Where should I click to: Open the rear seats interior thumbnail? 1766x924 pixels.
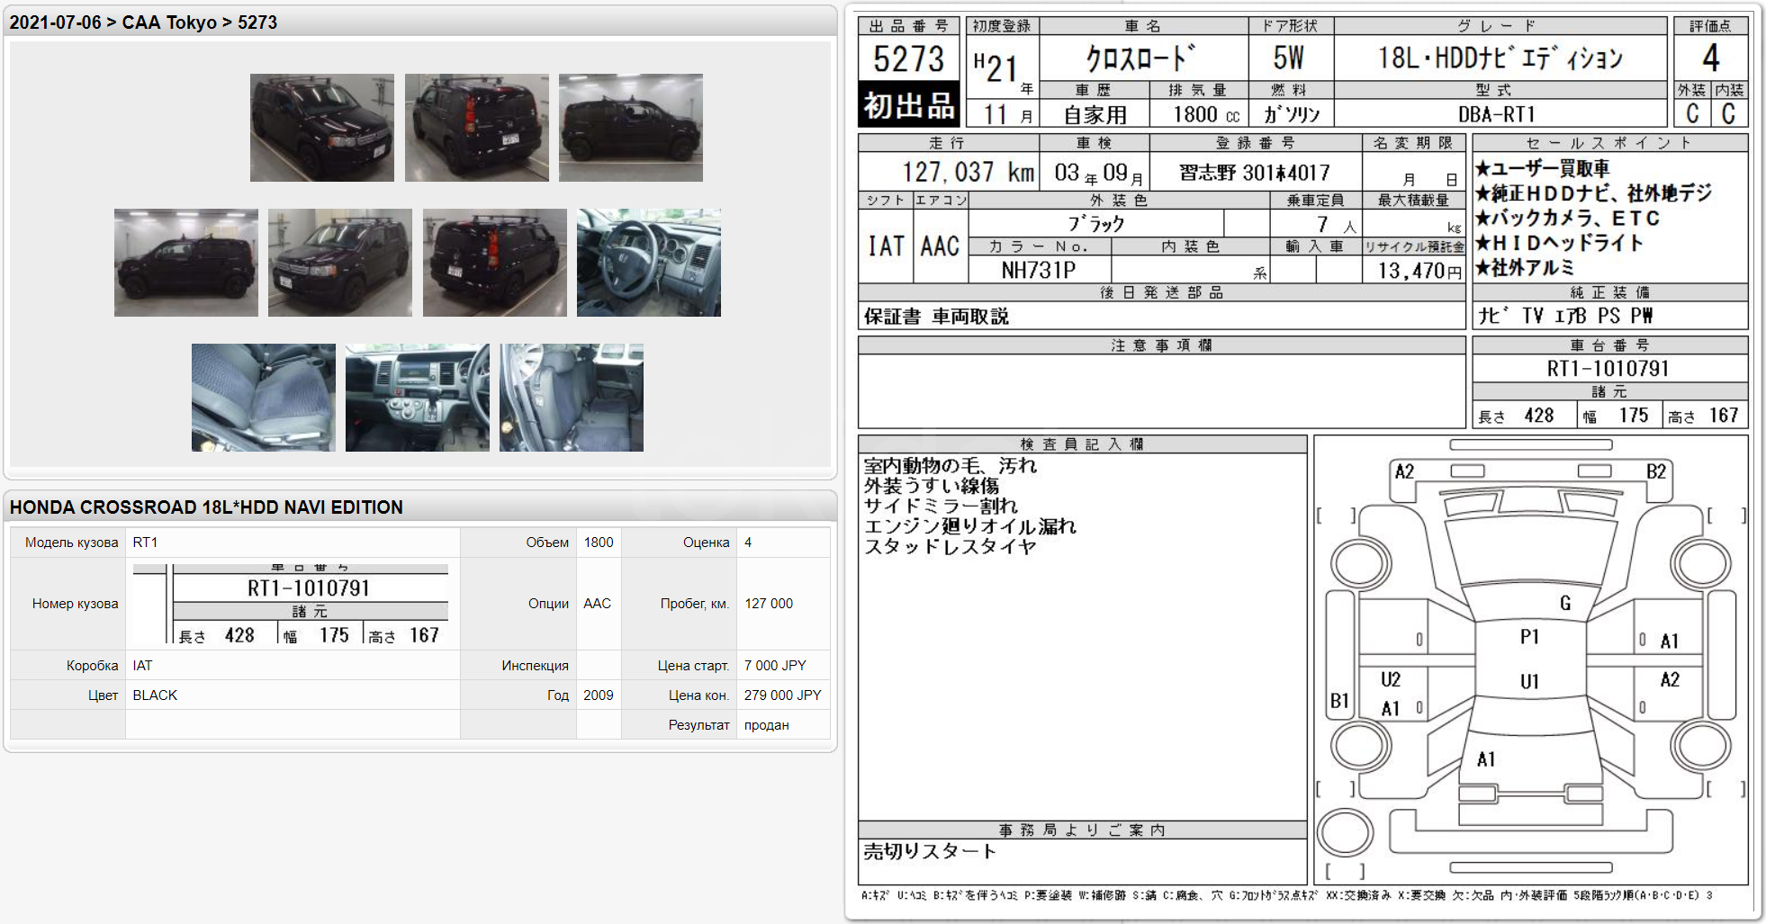572,398
